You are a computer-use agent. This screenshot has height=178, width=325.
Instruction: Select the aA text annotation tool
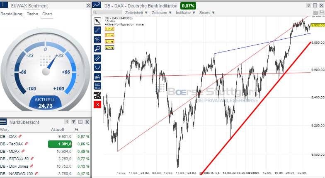tap(97, 77)
